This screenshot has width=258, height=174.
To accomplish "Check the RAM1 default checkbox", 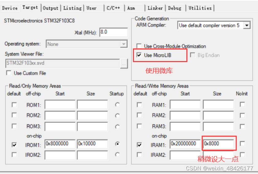I will point(139,105).
